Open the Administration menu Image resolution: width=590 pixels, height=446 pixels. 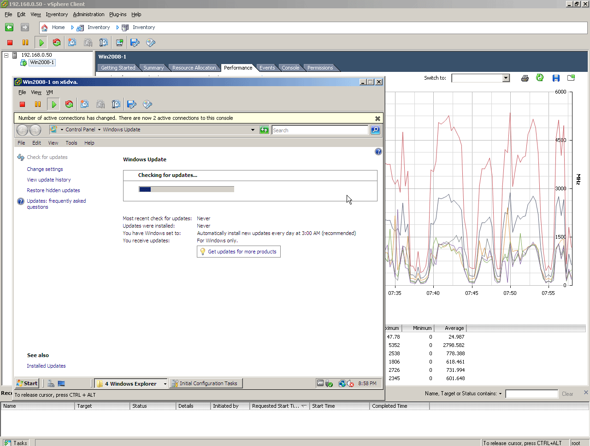pyautogui.click(x=88, y=14)
